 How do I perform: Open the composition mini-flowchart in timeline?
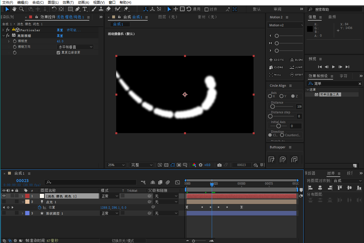click(x=143, y=182)
